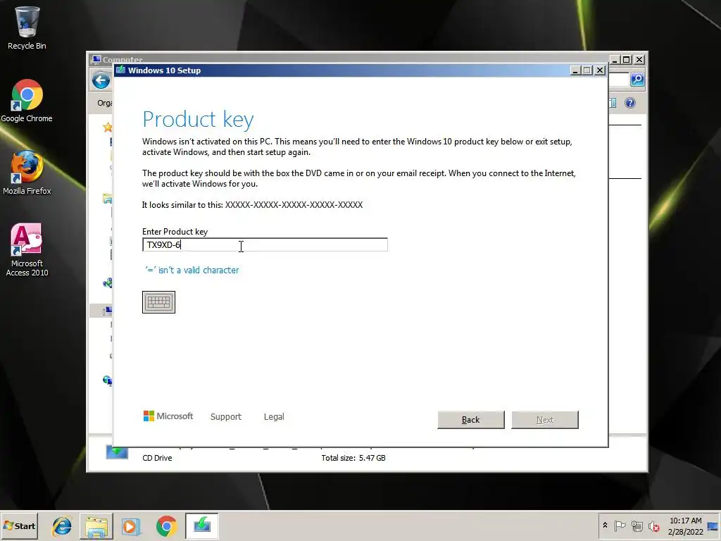The width and height of the screenshot is (721, 541).
Task: Click the Windows 10 Setup title icon
Action: pos(120,70)
